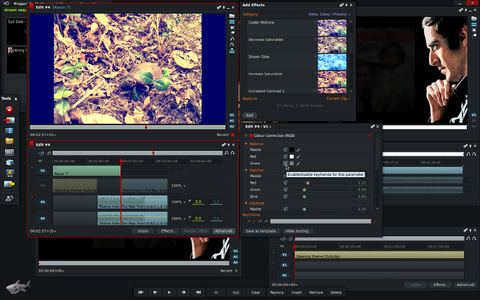The width and height of the screenshot is (480, 300).
Task: Click the Gamma Green slider handle
Action: click(304, 190)
